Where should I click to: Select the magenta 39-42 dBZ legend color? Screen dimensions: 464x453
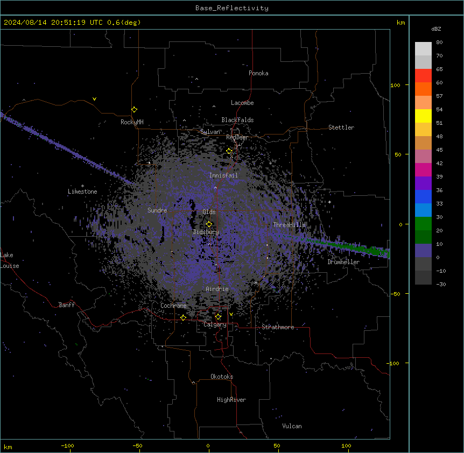(x=423, y=170)
